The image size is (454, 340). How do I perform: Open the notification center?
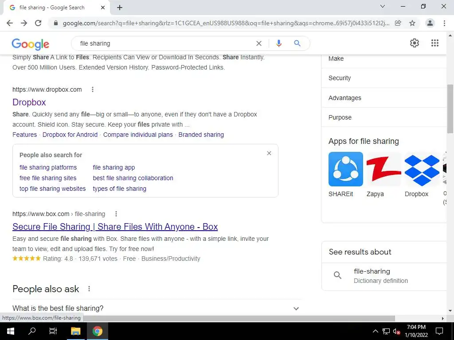click(x=439, y=331)
